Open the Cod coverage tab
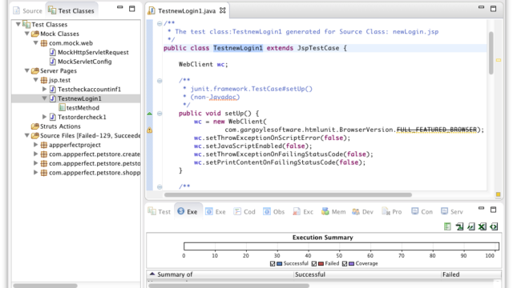Viewport: 513px width, 288px height. coord(244,211)
